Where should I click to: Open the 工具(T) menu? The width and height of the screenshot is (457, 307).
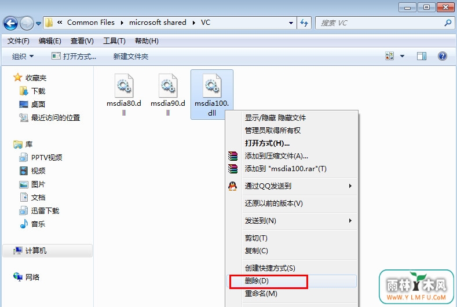point(114,41)
